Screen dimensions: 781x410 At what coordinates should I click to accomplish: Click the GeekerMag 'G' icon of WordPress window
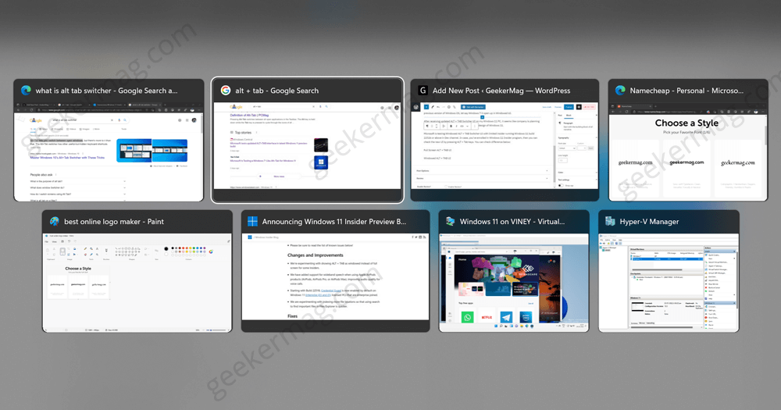[x=423, y=90]
